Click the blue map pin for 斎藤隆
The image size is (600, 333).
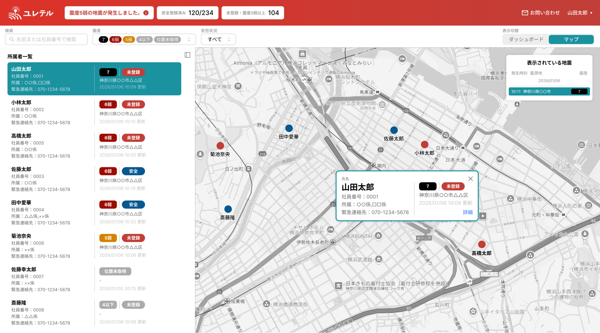[228, 209]
